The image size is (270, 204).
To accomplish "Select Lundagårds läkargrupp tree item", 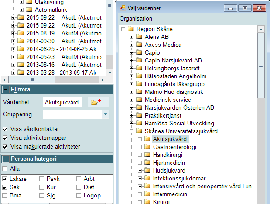I will click(x=174, y=84).
